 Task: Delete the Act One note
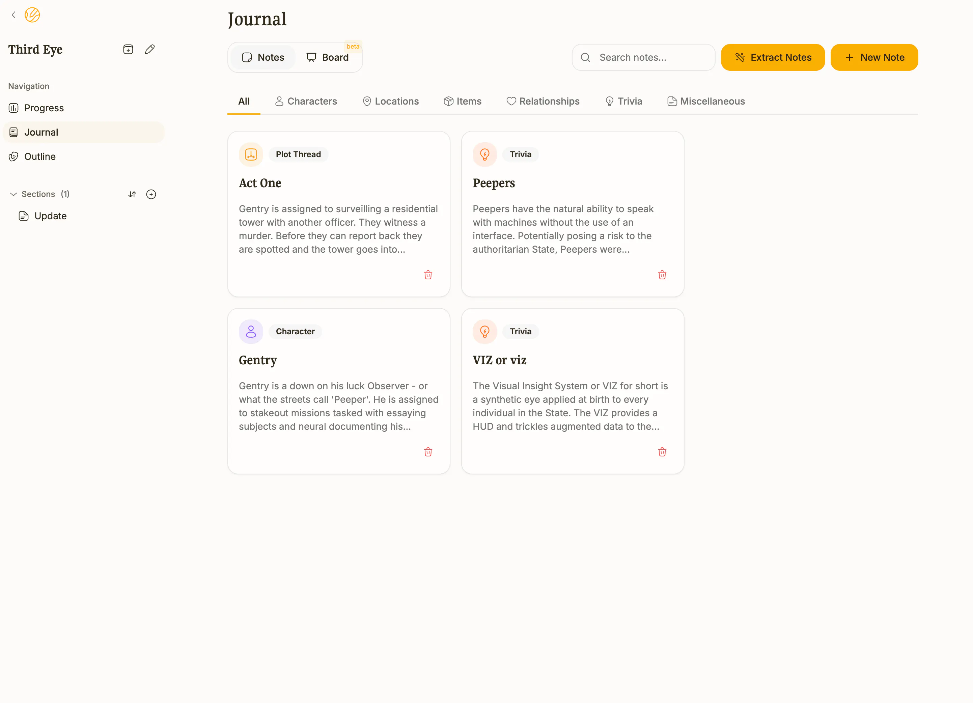click(x=428, y=275)
